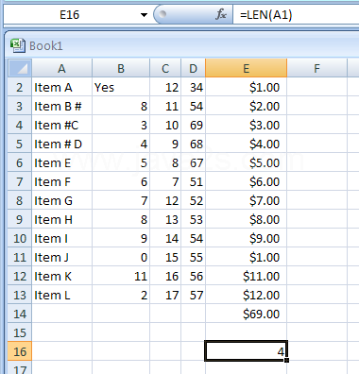Viewport: 359px width, 374px height.
Task: Select row 9 header
Action: point(20,219)
